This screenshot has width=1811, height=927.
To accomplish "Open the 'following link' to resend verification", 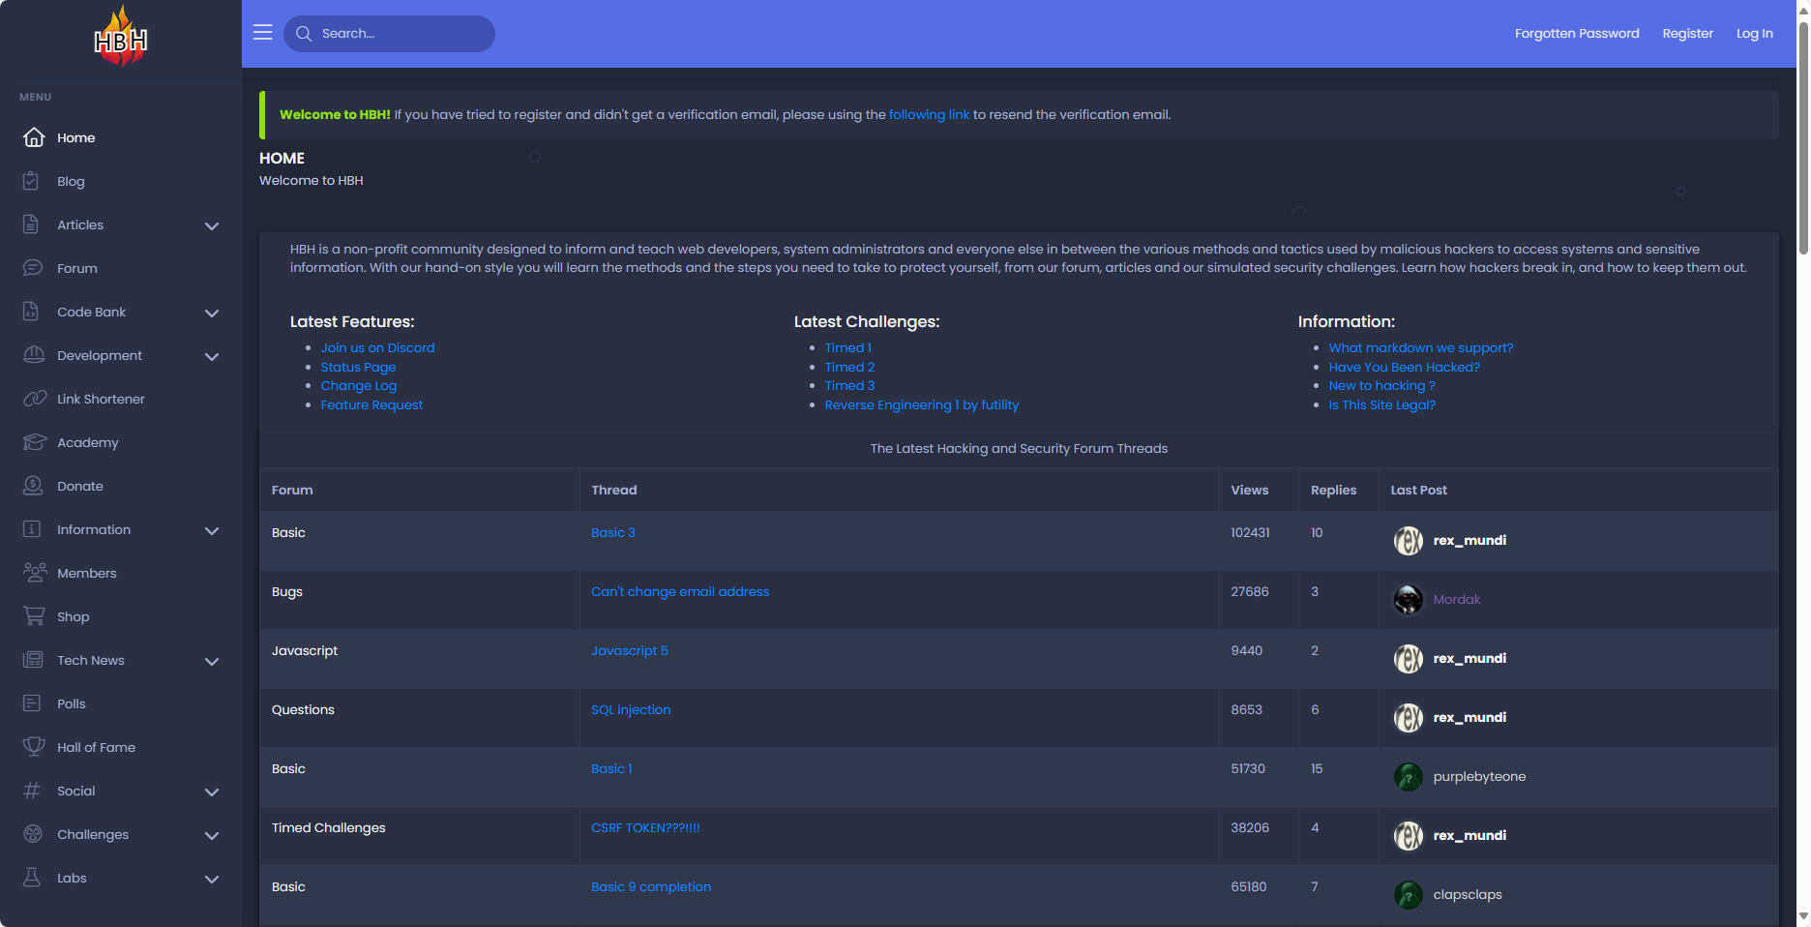I will coord(929,114).
